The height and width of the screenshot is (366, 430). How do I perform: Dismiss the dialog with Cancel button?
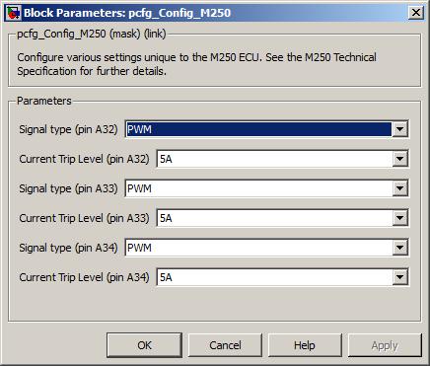[225, 345]
